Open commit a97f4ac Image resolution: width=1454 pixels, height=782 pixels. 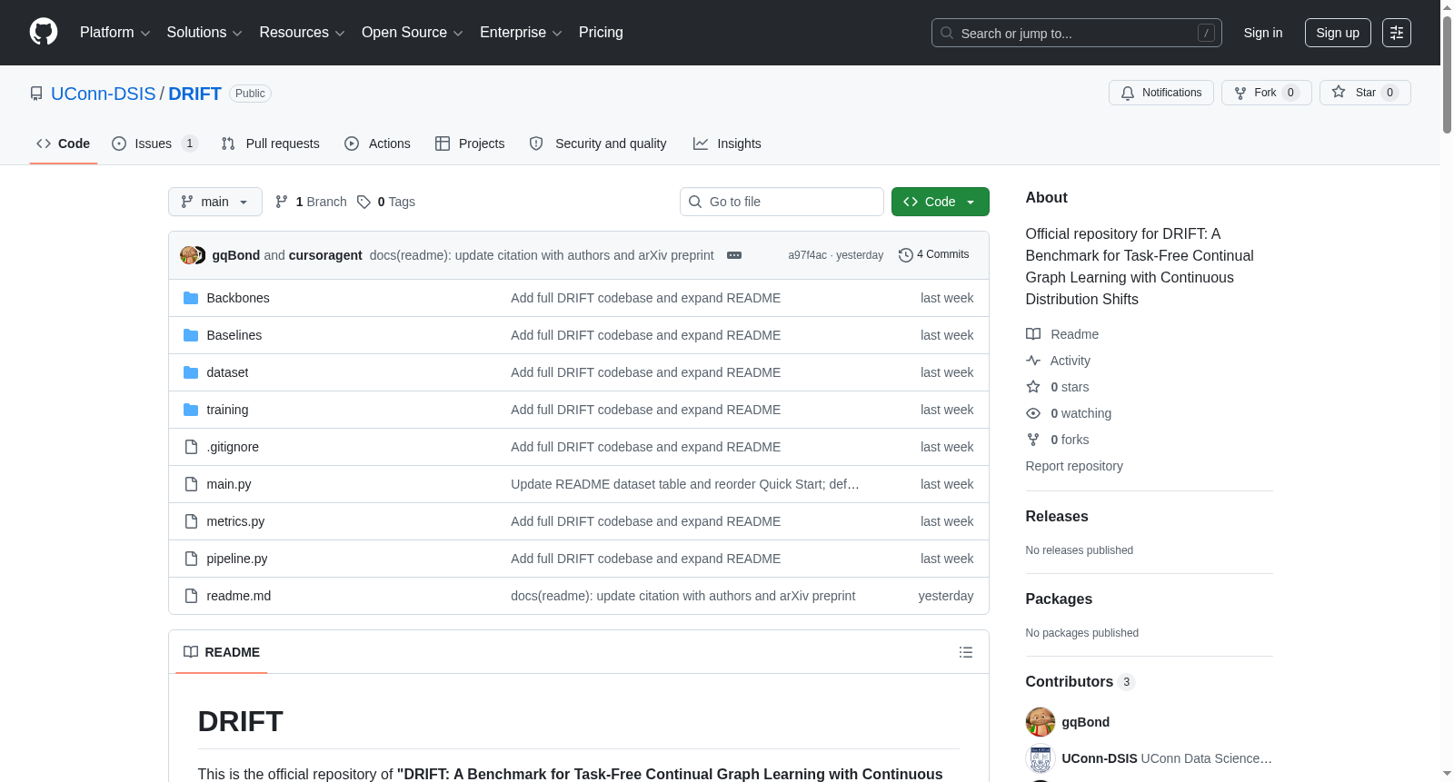point(807,255)
